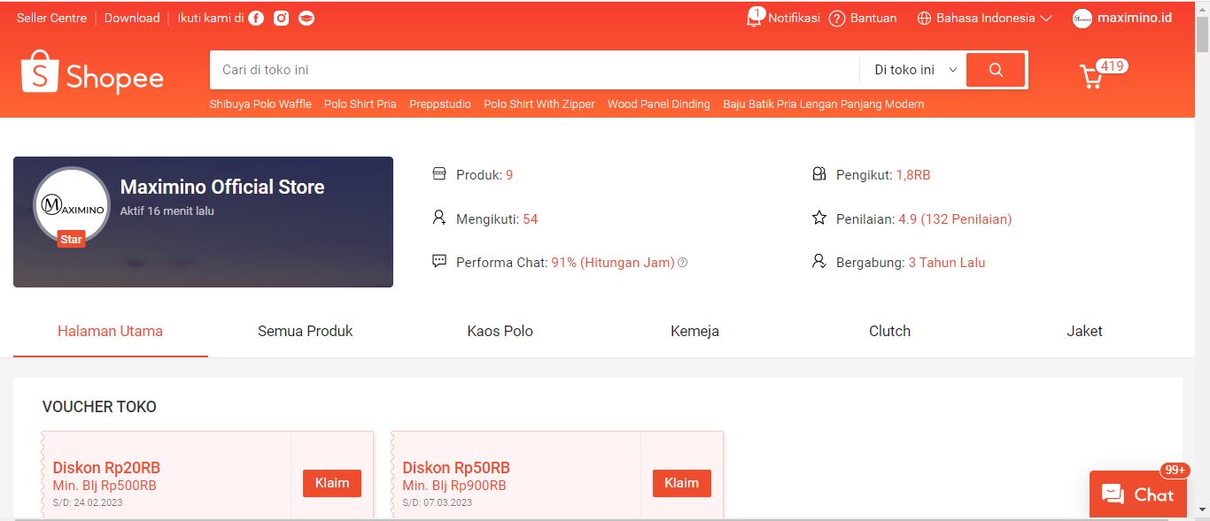
Task: Click Wood Panel Dinding suggestion
Action: [658, 104]
